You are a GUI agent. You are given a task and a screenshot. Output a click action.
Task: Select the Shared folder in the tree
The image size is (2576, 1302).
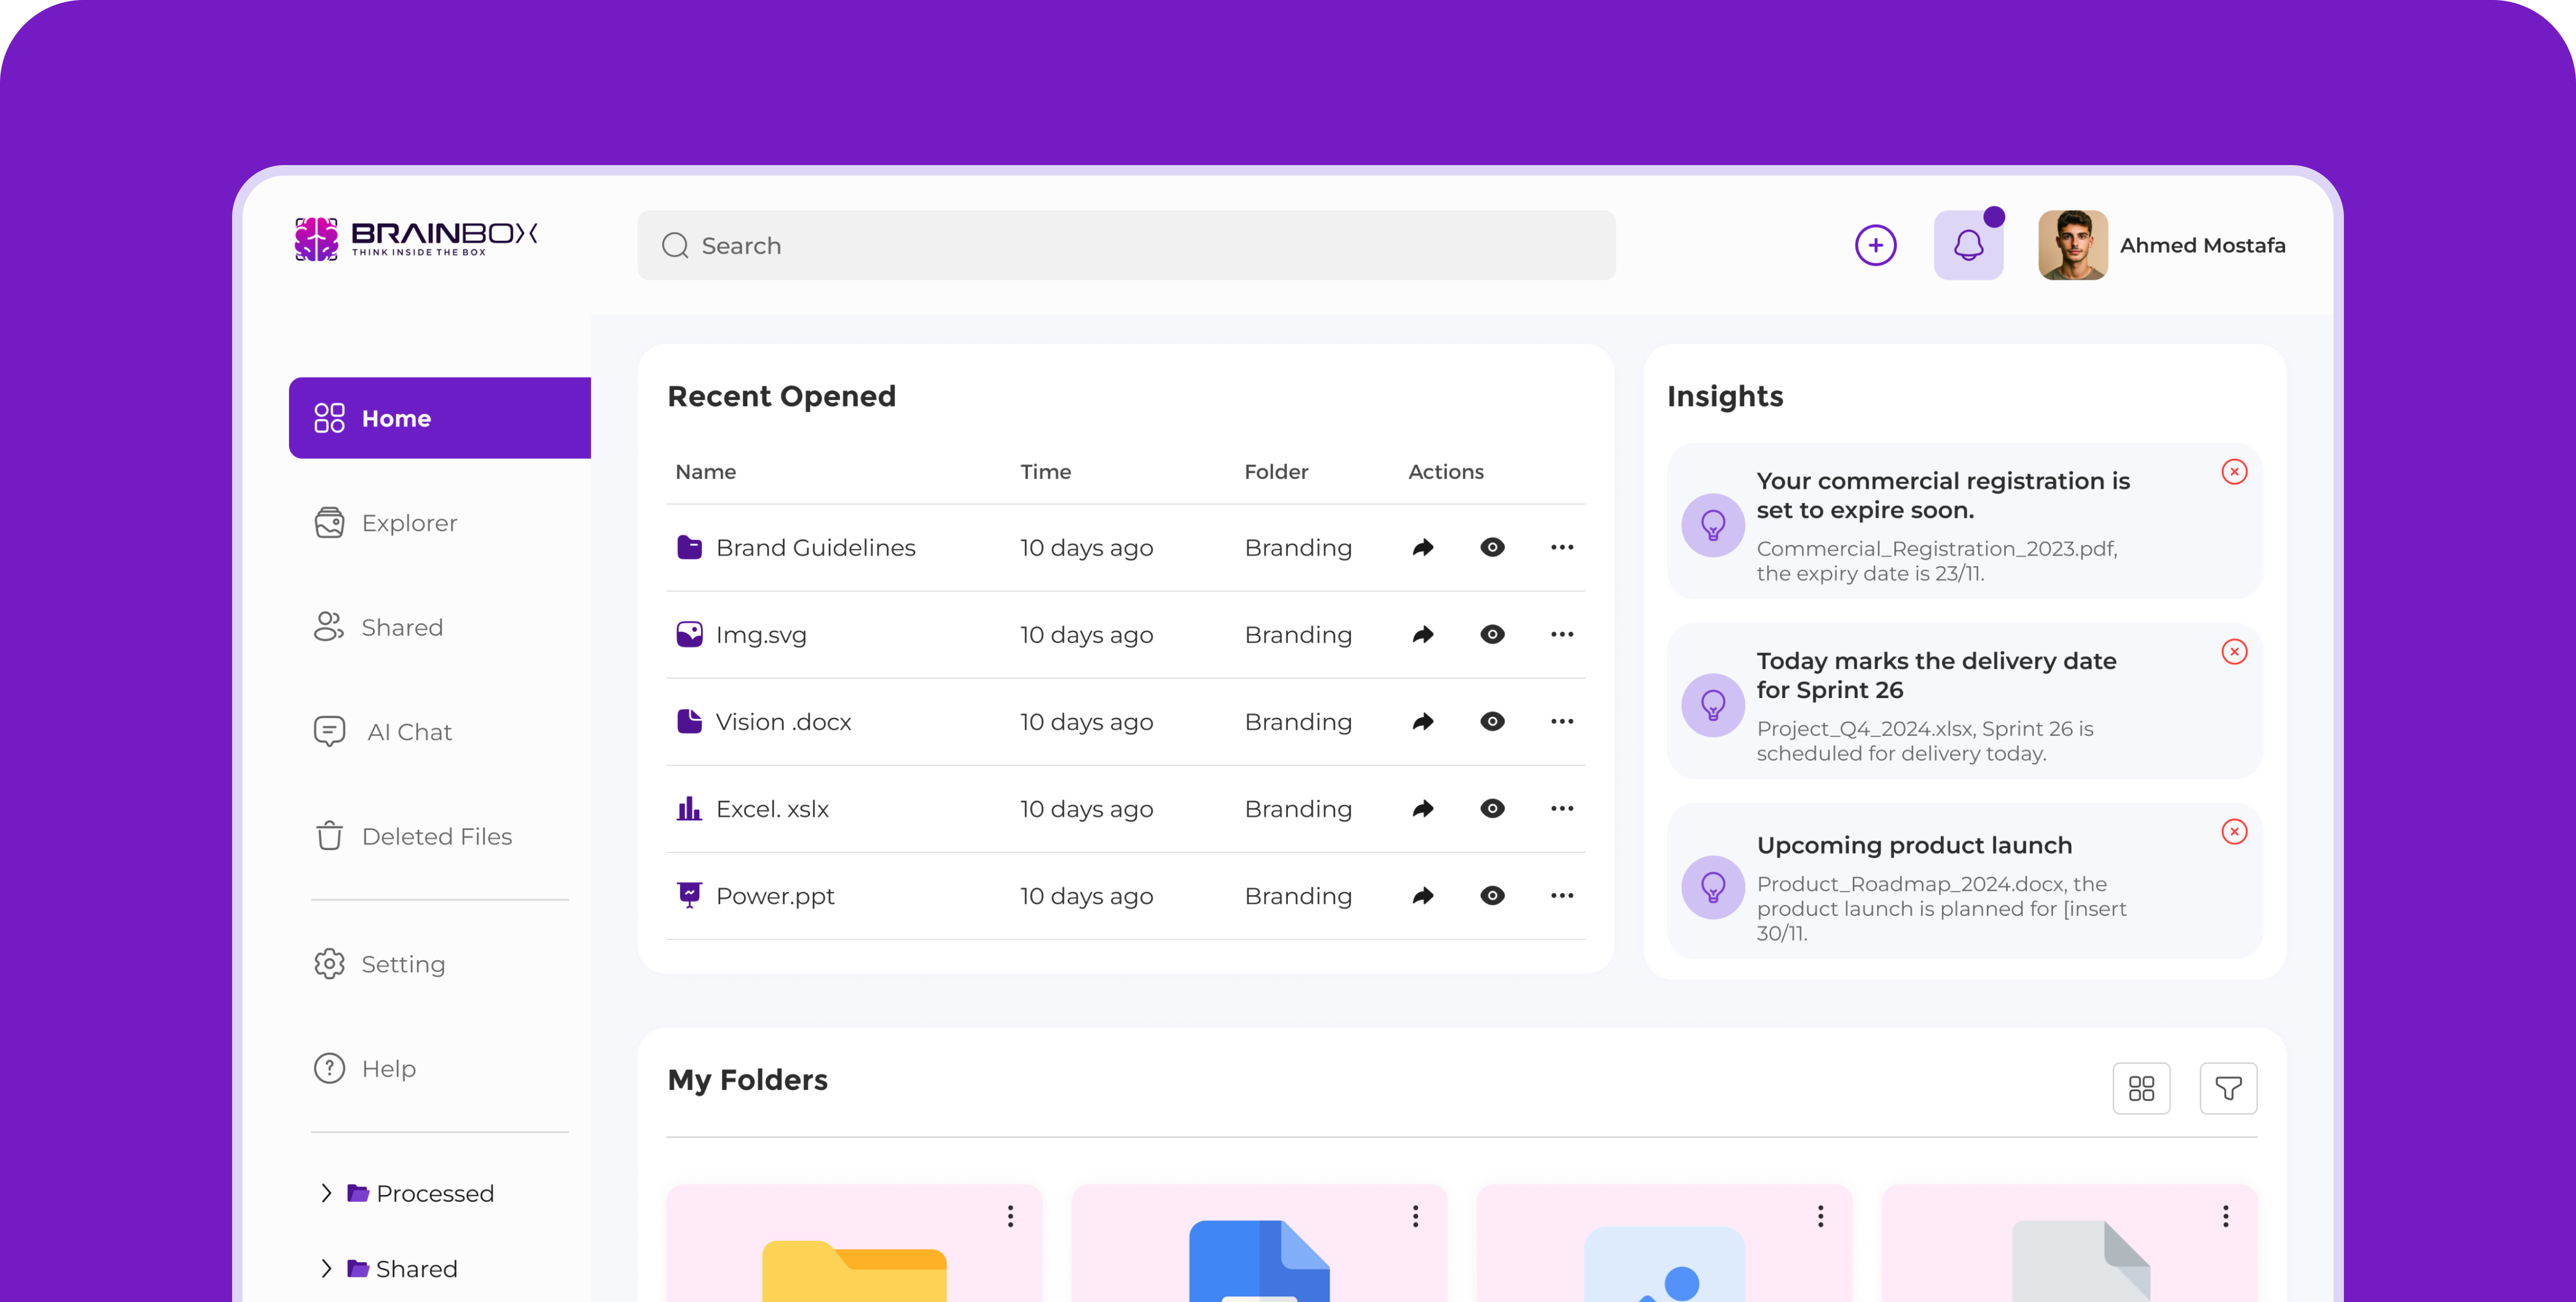(x=403, y=1269)
